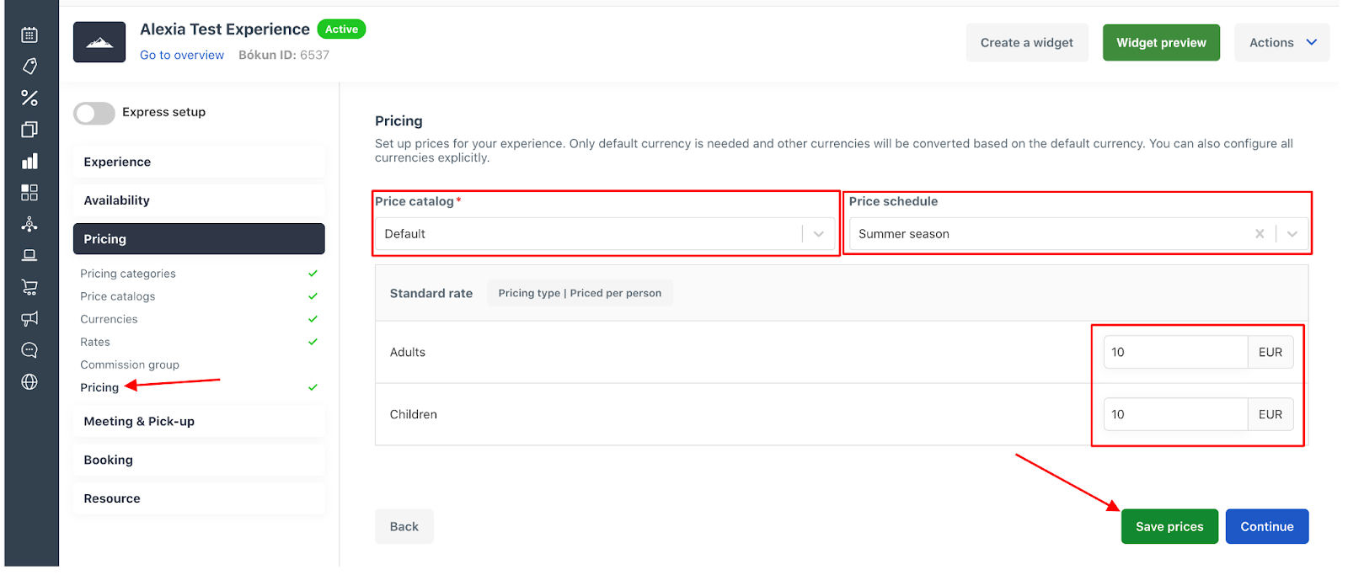Open the percent discount icon in sidebar
This screenshot has width=1348, height=575.
(29, 98)
